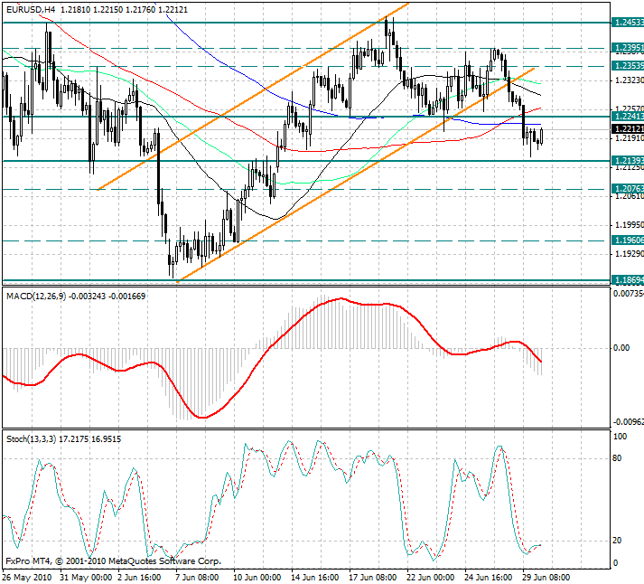Click the current price marker 1.22121
The width and height of the screenshot is (644, 584).
pos(627,129)
